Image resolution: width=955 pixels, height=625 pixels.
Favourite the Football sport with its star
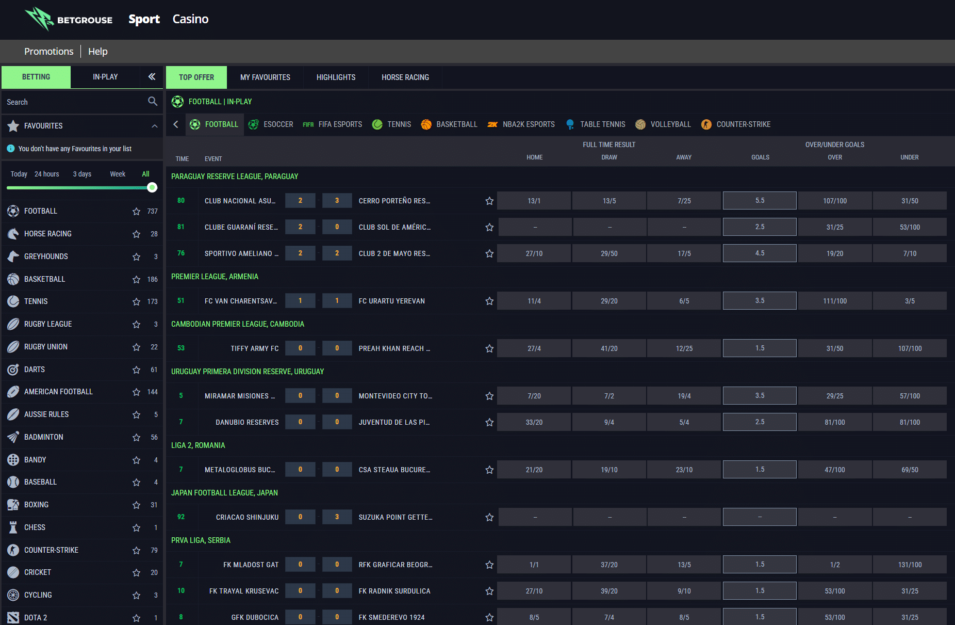click(x=136, y=211)
